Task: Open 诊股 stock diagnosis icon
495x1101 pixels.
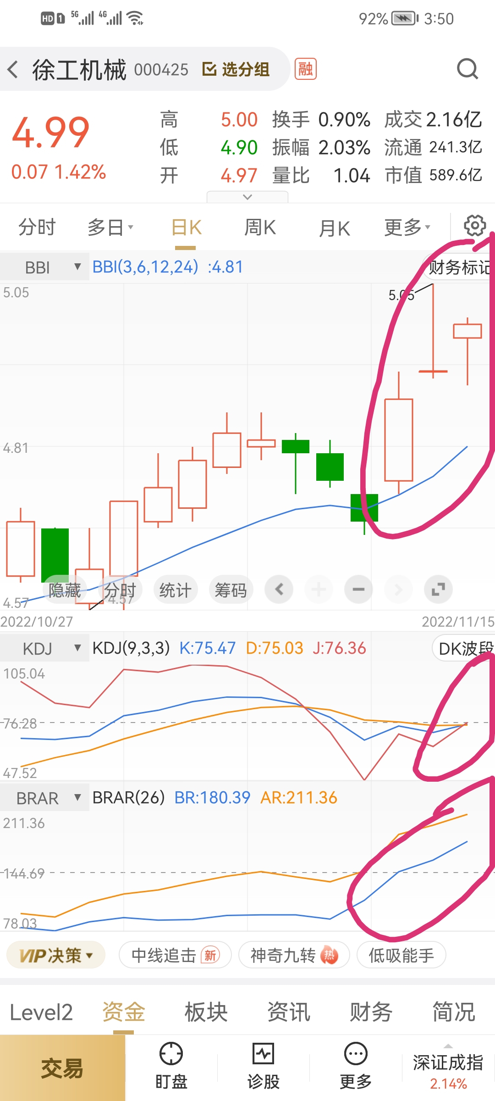Action: [263, 1066]
